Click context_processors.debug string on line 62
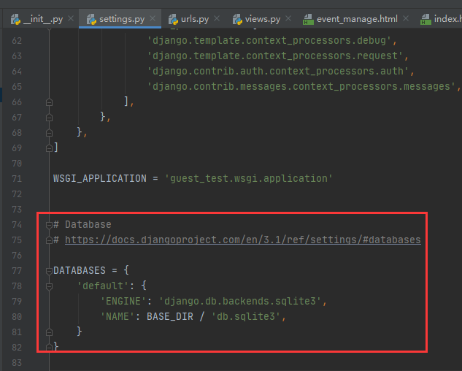 point(269,40)
